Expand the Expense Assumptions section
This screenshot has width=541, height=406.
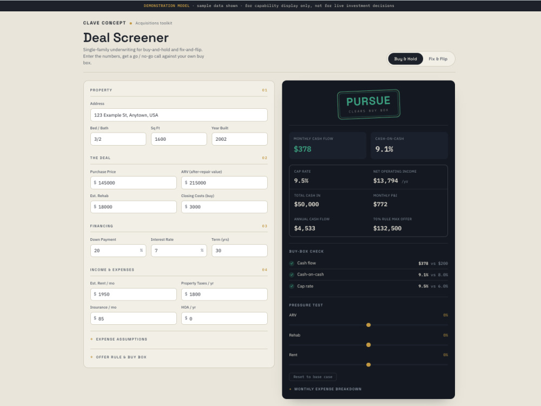tap(179, 339)
